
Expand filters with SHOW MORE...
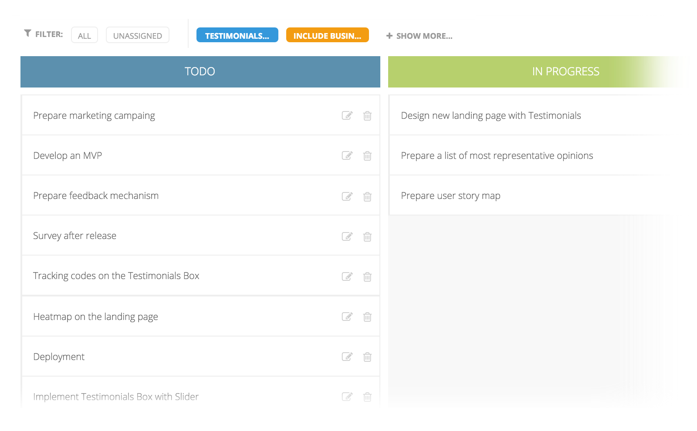point(420,36)
